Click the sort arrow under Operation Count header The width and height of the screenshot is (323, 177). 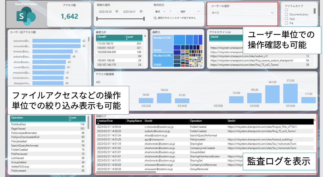coord(70,121)
